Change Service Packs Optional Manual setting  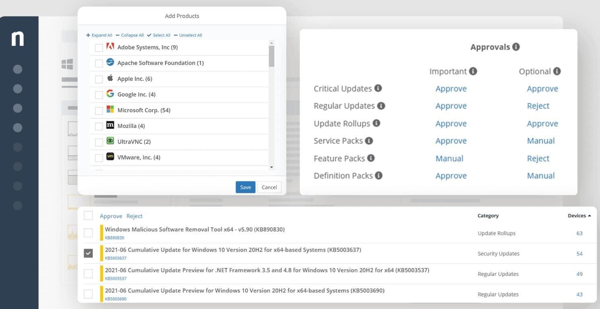click(541, 141)
